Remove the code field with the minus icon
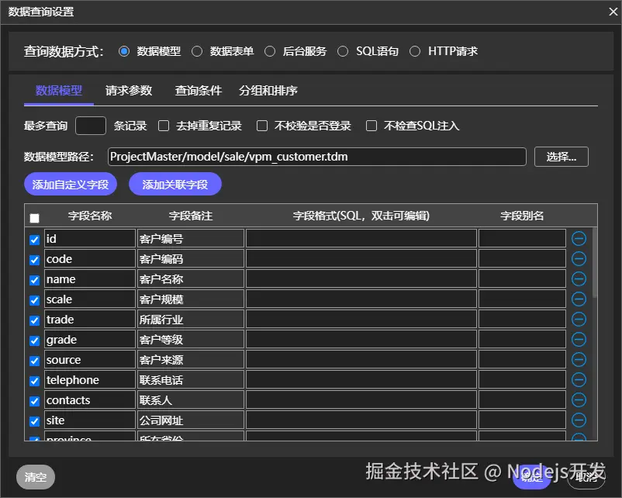Viewport: 622px width, 498px height. pos(579,259)
